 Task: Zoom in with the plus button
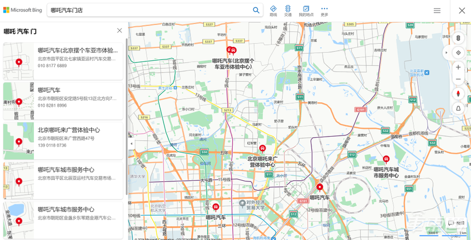click(x=458, y=67)
